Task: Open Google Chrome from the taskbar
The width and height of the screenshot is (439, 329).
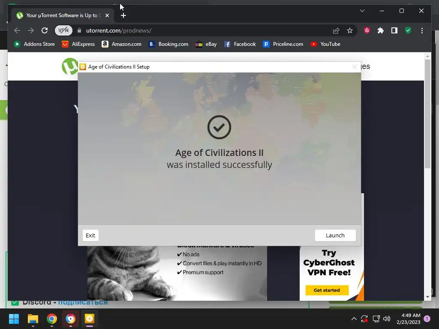Action: pos(52,319)
